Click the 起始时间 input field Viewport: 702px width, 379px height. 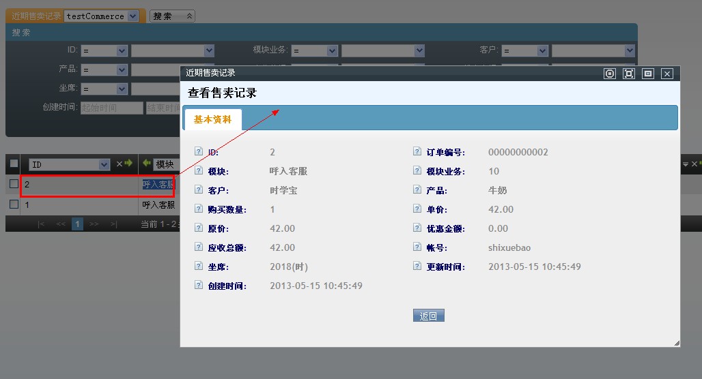[x=112, y=108]
